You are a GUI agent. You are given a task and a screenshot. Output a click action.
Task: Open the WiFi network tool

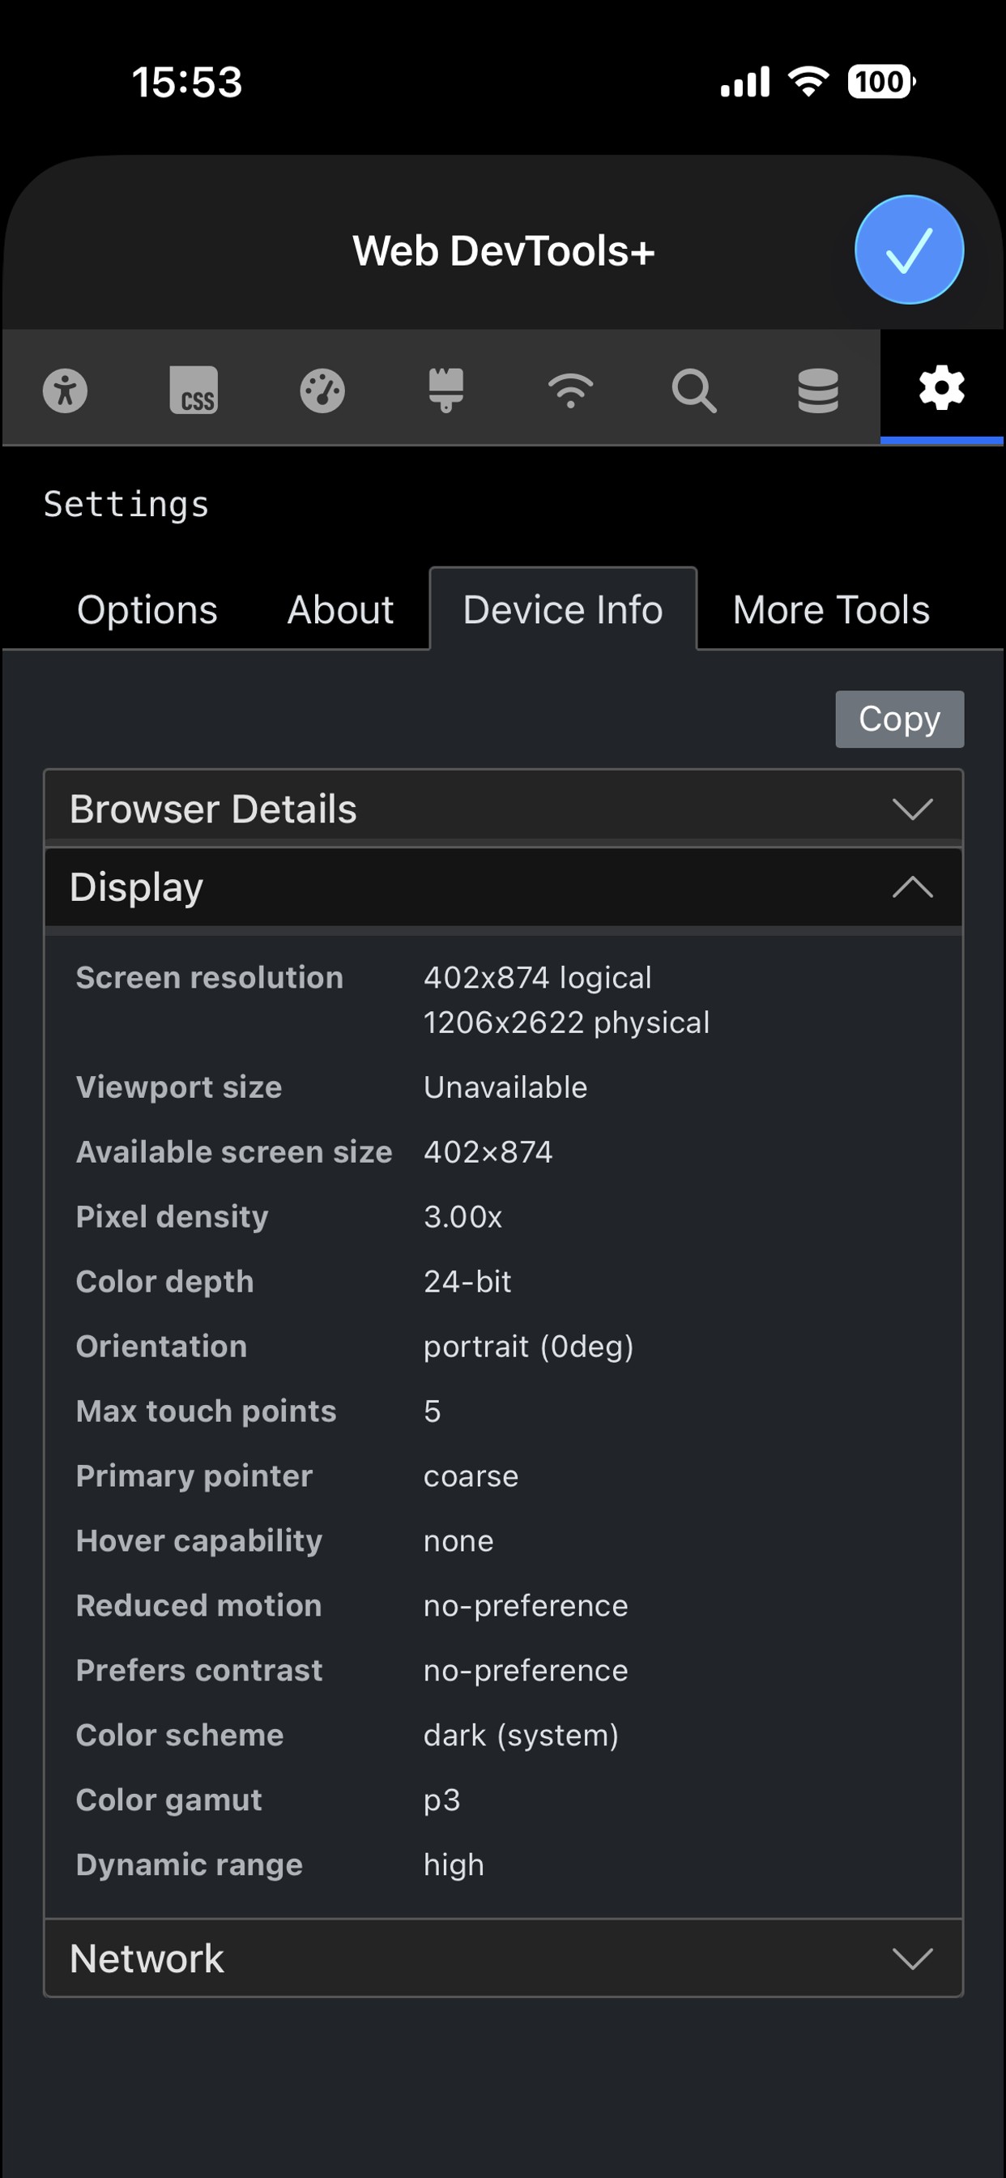[570, 390]
